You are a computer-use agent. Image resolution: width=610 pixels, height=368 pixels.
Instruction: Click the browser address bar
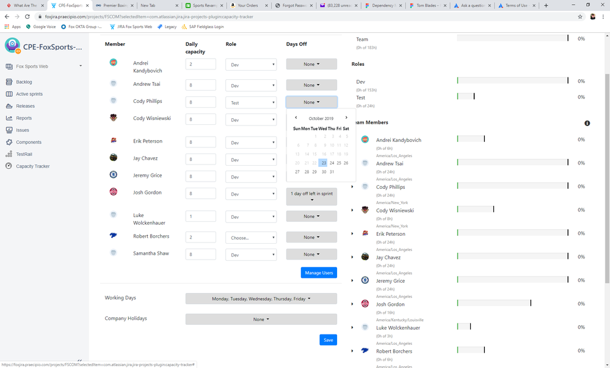click(305, 16)
